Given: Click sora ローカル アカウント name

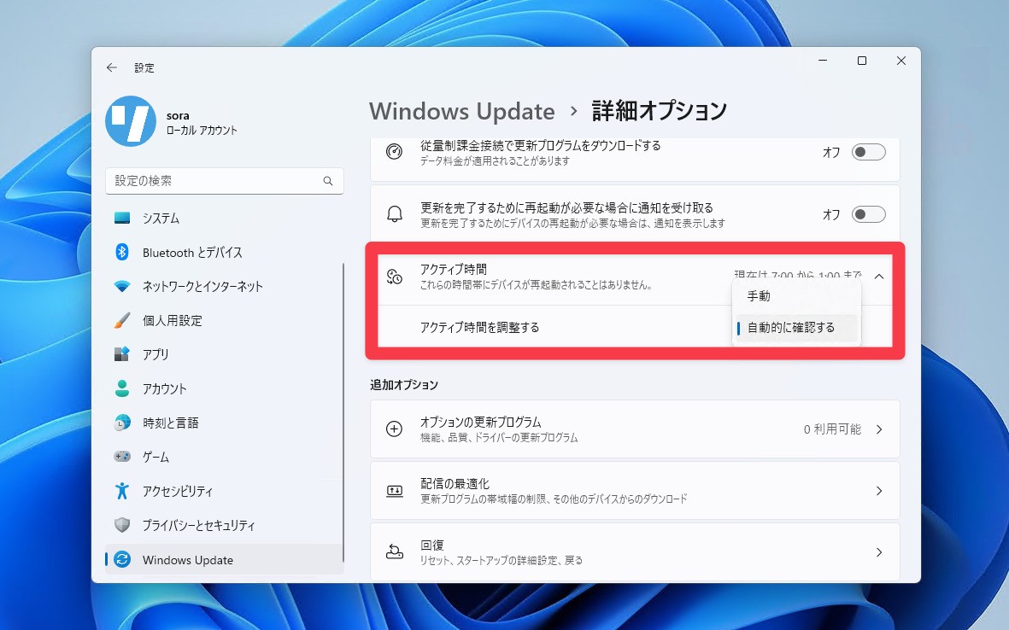Looking at the screenshot, I should click(202, 123).
